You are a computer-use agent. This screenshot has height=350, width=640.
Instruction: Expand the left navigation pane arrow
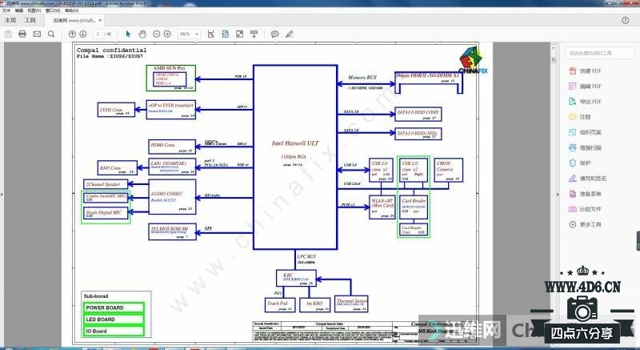pos(2,195)
